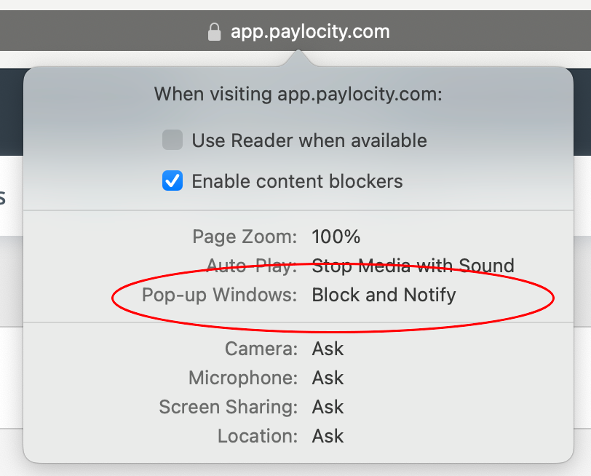Click the padlock icon in the address bar

point(214,31)
